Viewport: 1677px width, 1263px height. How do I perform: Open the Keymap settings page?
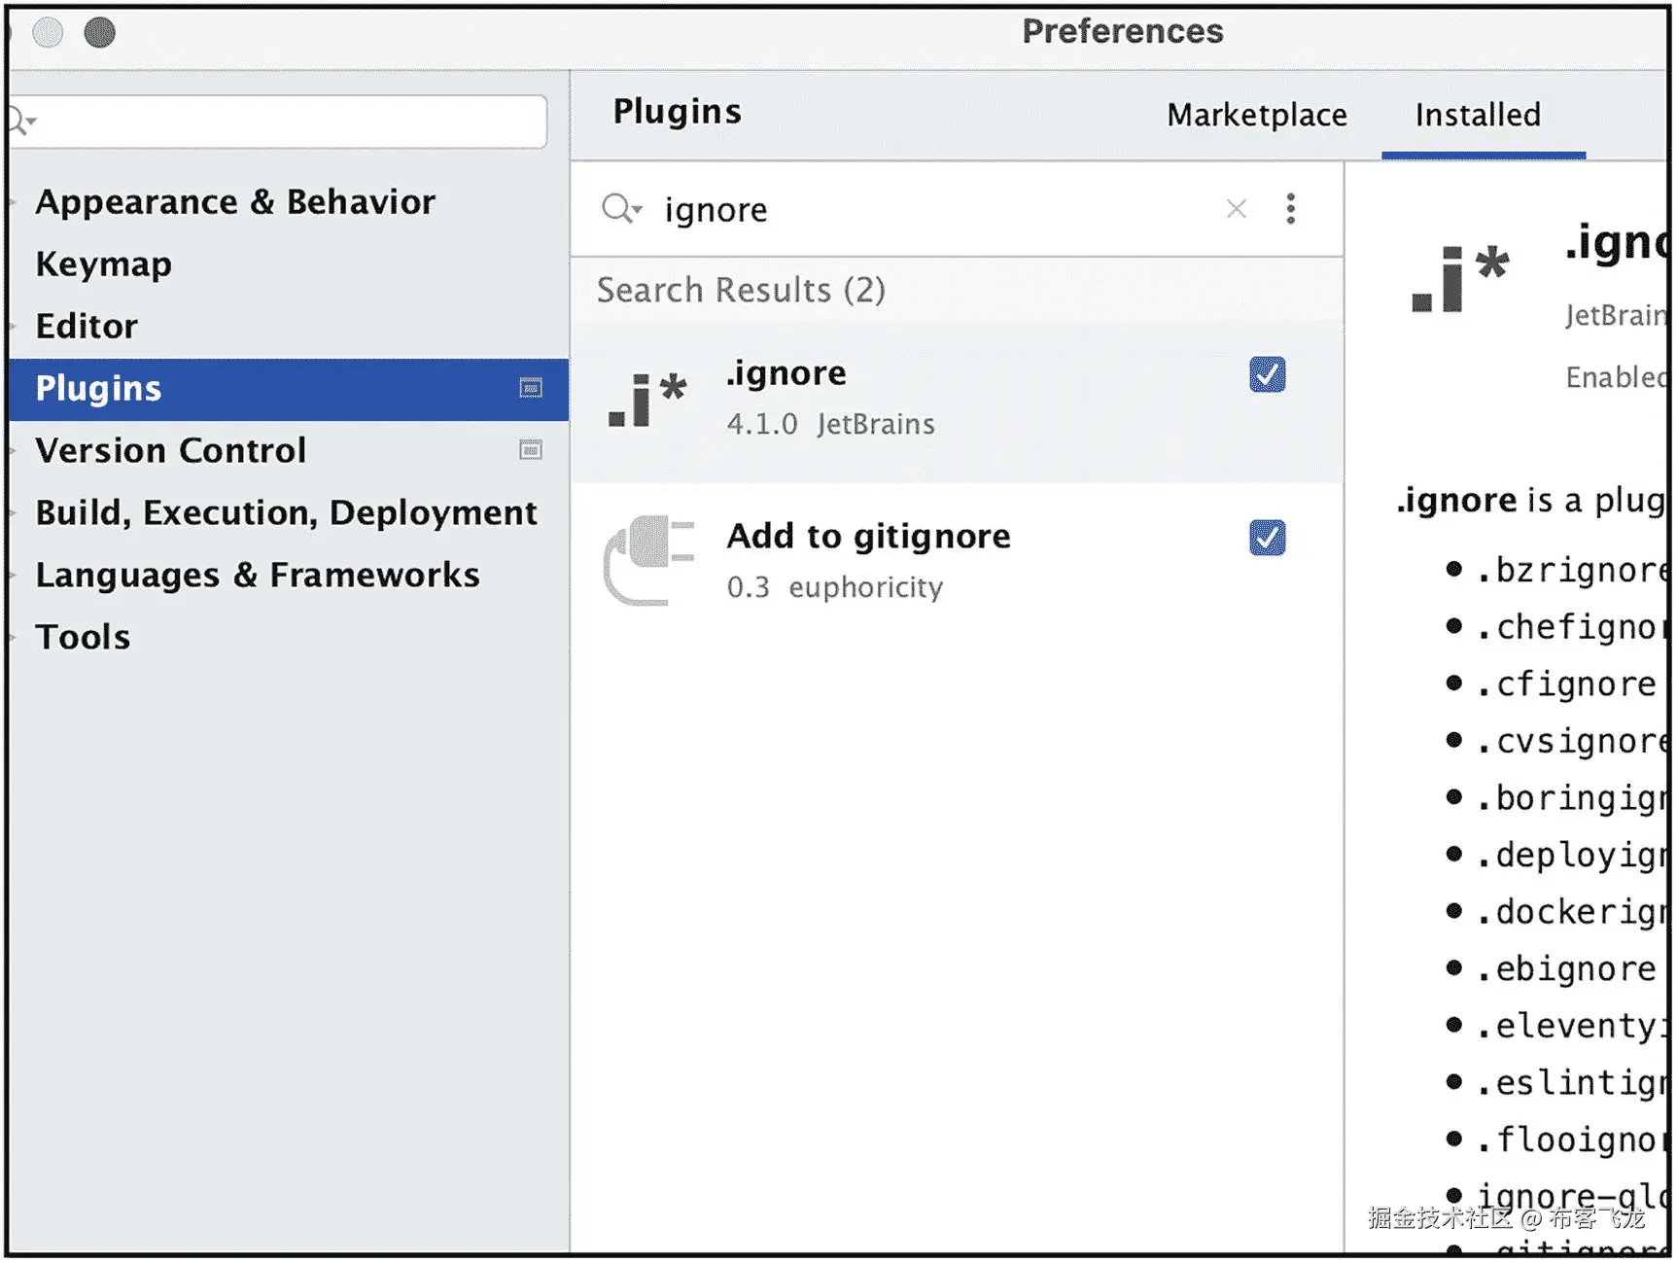pos(104,264)
